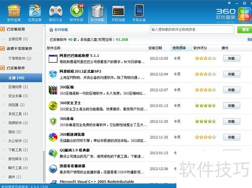Image resolution: width=252 pixels, height=188 pixels.
Task: Click the 360安全卫士 program icon
Action: [x=53, y=106]
